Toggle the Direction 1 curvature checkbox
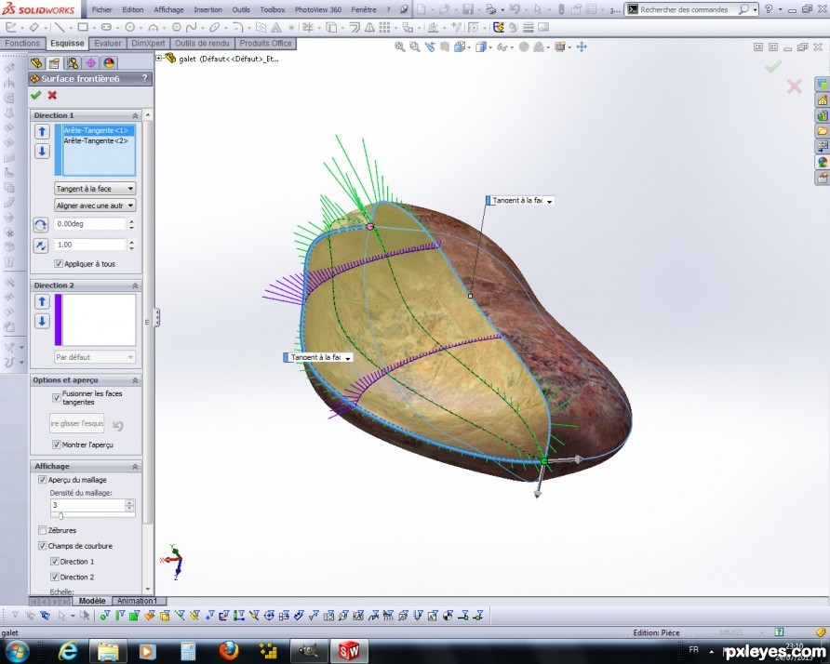Viewport: 830px width, 664px height. click(55, 562)
